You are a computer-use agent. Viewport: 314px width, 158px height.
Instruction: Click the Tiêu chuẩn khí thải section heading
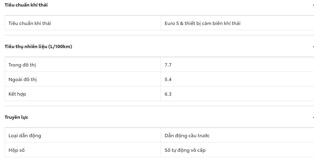(x=26, y=5)
